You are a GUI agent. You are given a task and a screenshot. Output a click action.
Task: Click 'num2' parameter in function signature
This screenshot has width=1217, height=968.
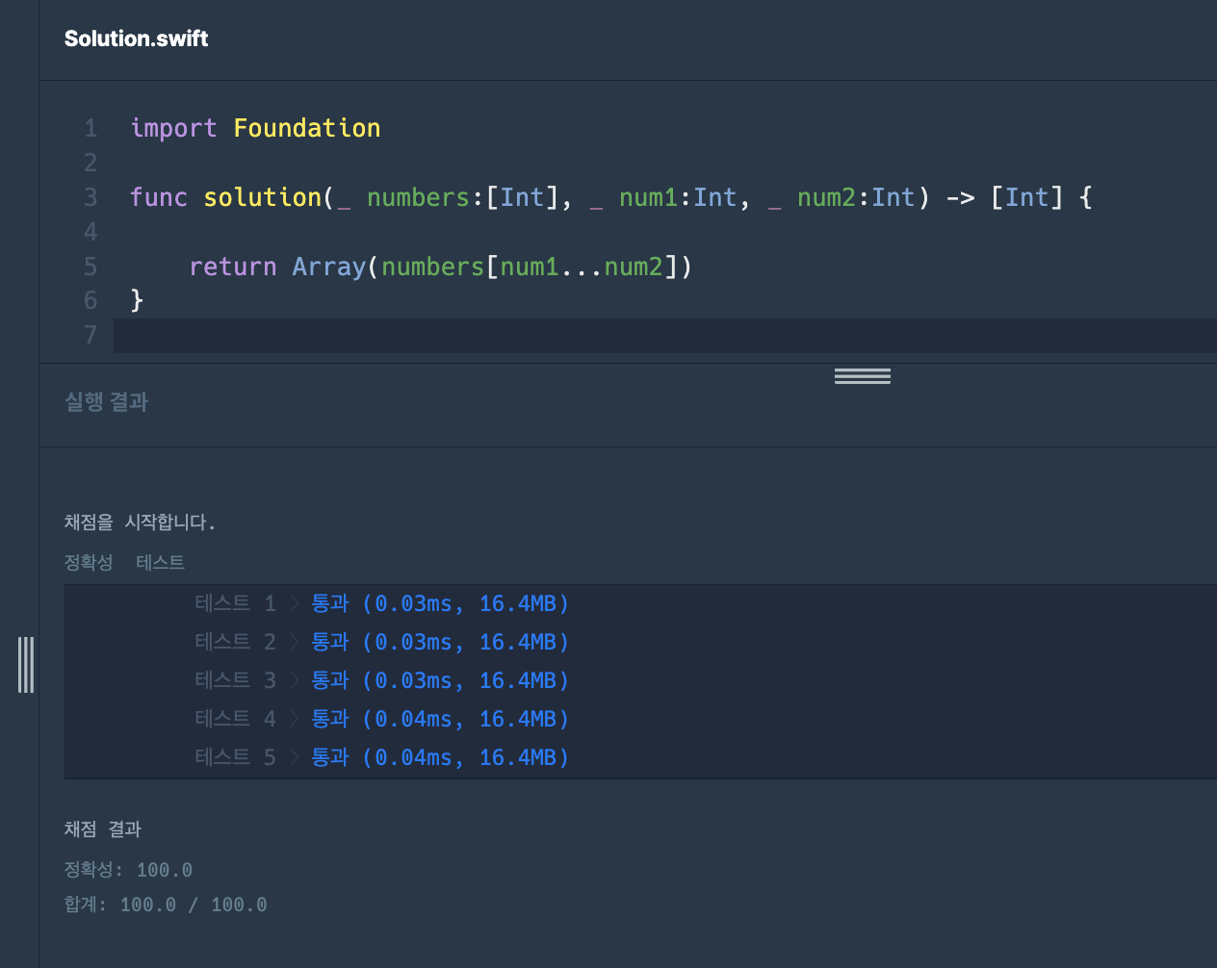(826, 197)
